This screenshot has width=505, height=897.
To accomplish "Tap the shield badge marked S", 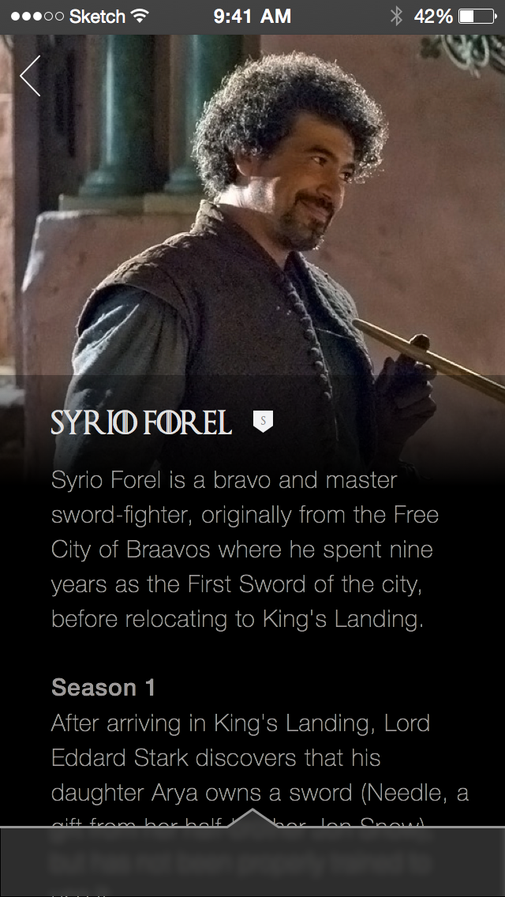I will tap(263, 422).
